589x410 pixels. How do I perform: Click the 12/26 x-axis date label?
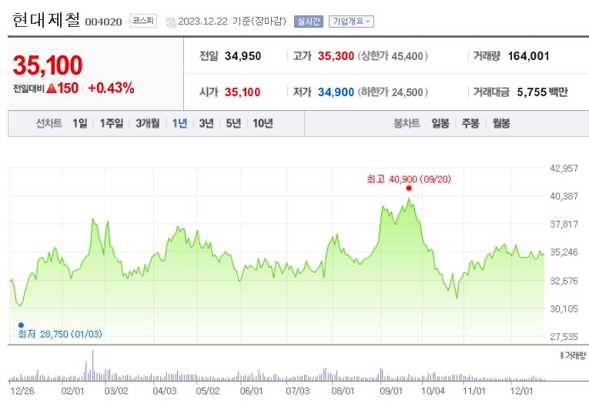click(22, 391)
